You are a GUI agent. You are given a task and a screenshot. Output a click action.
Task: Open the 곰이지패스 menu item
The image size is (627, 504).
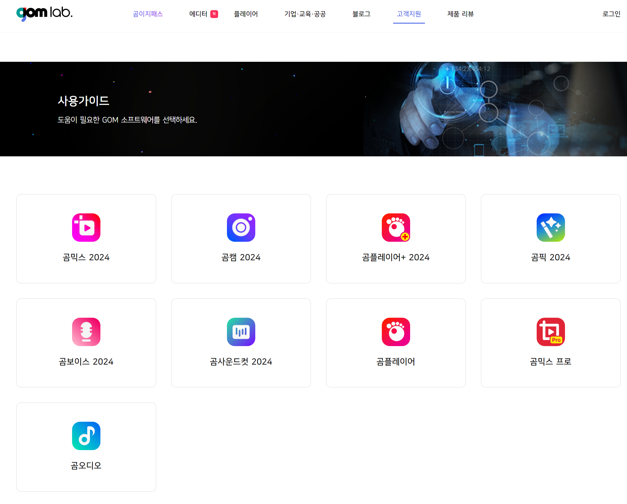pyautogui.click(x=148, y=14)
